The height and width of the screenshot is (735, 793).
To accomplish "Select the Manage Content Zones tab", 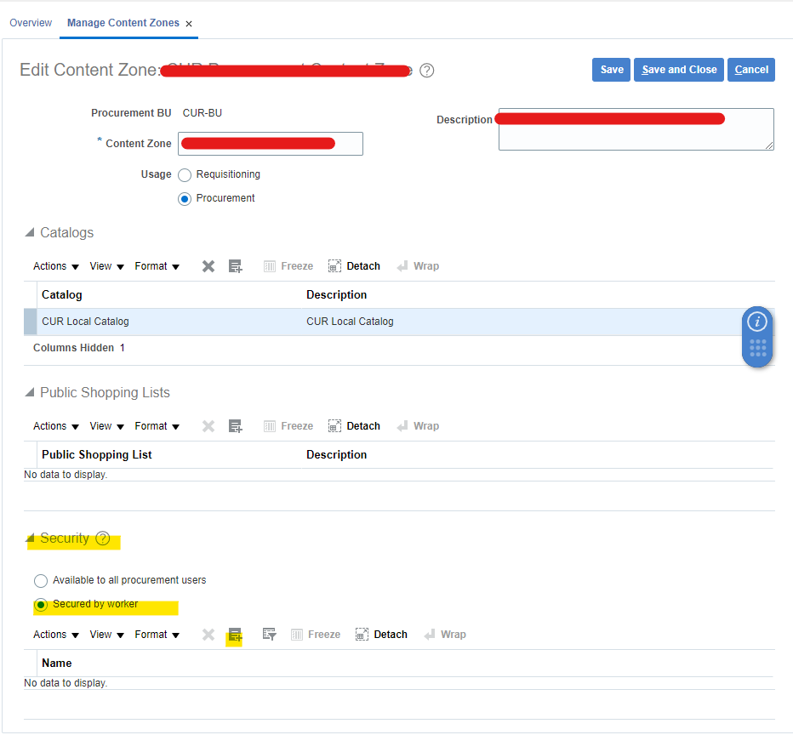I will pyautogui.click(x=122, y=23).
